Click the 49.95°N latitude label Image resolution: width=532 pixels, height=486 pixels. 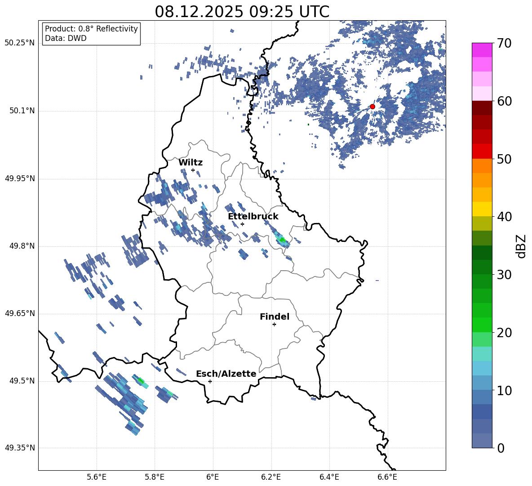(20, 178)
